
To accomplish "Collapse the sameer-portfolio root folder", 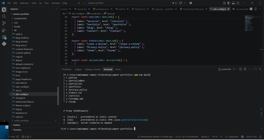I will [12, 14].
